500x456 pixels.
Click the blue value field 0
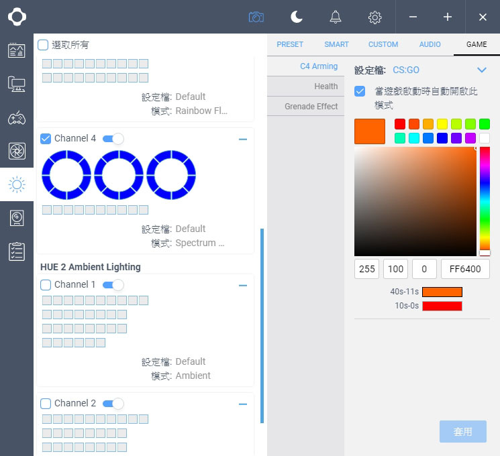click(x=424, y=269)
